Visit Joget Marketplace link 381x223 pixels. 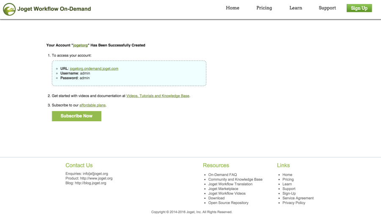pyautogui.click(x=223, y=189)
